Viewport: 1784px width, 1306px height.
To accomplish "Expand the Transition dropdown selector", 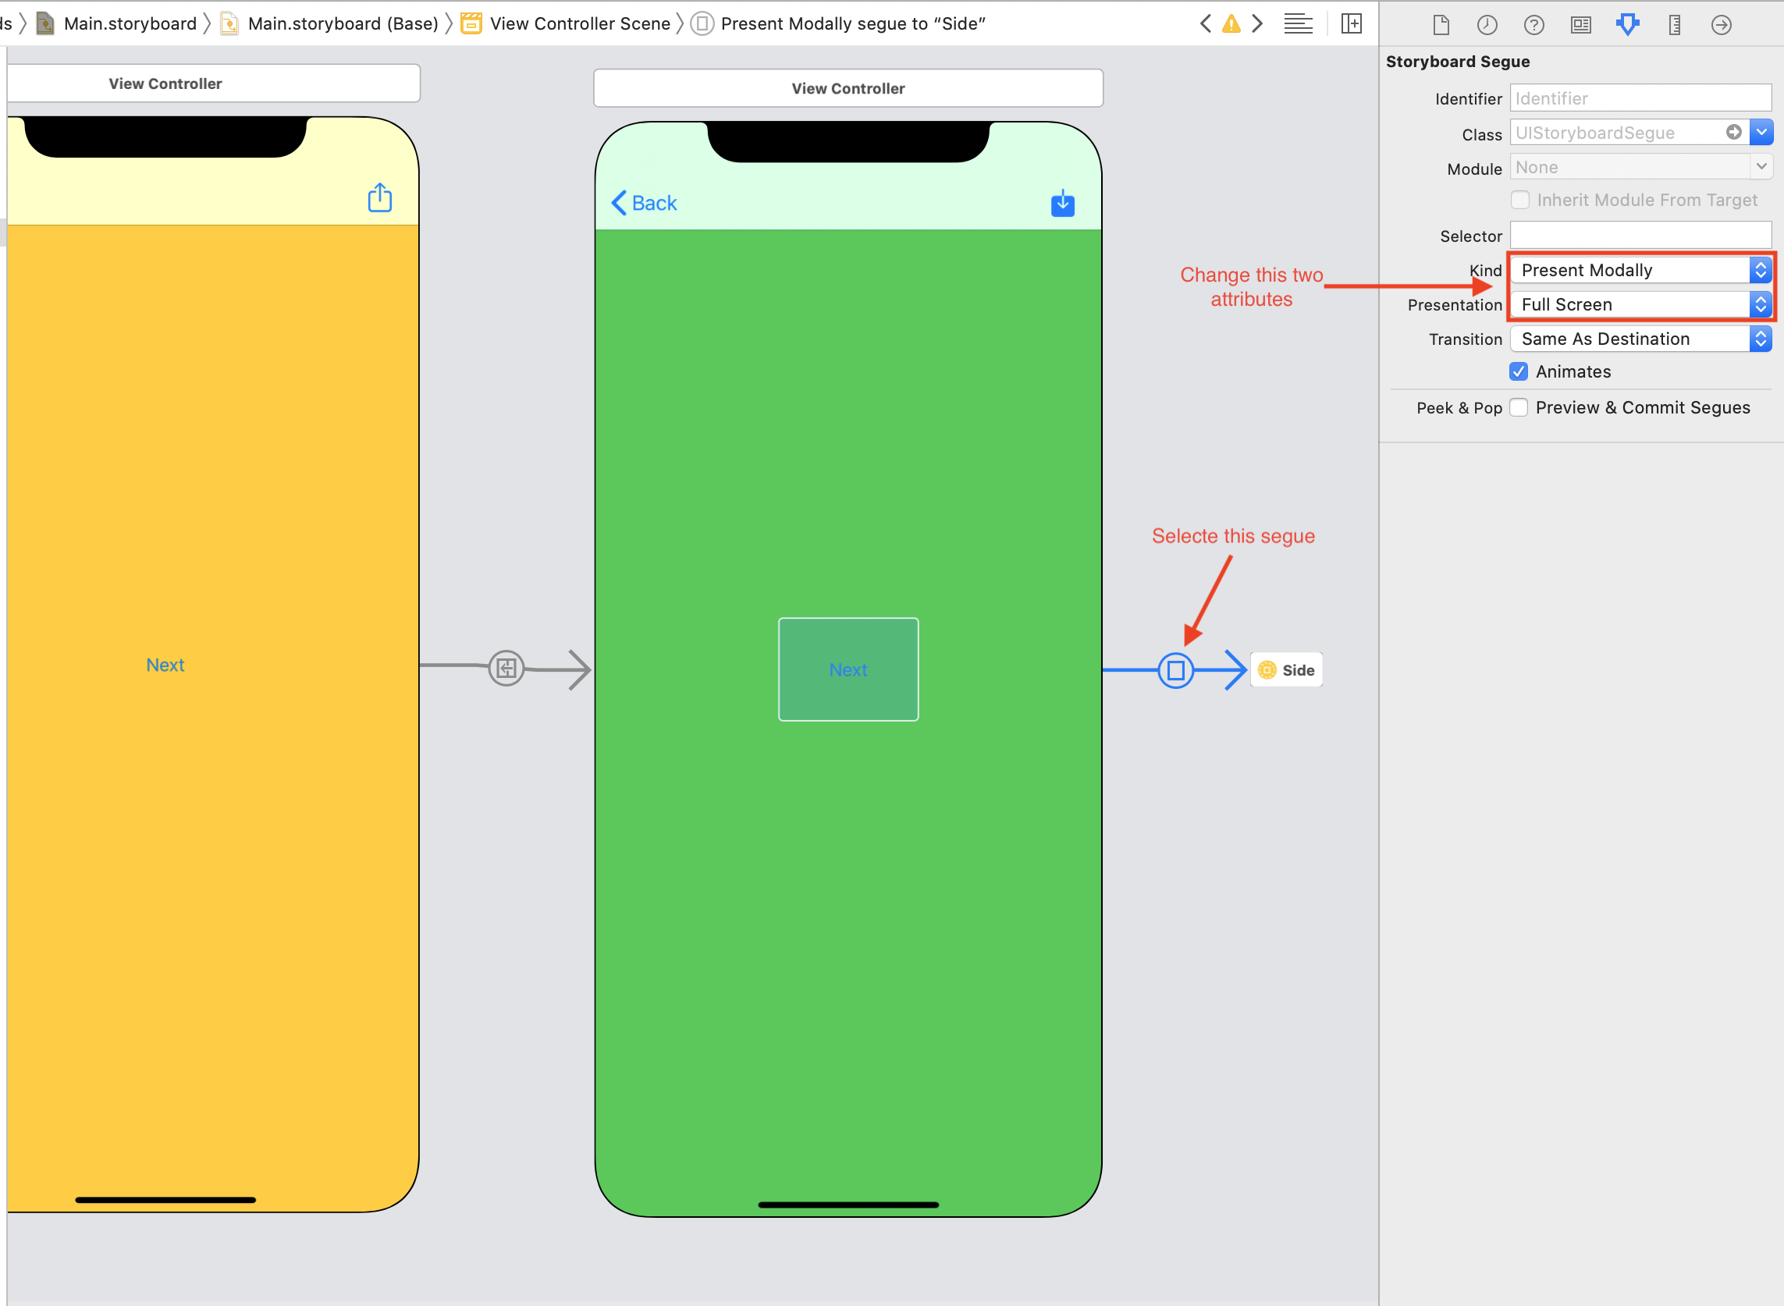I will click(1759, 338).
